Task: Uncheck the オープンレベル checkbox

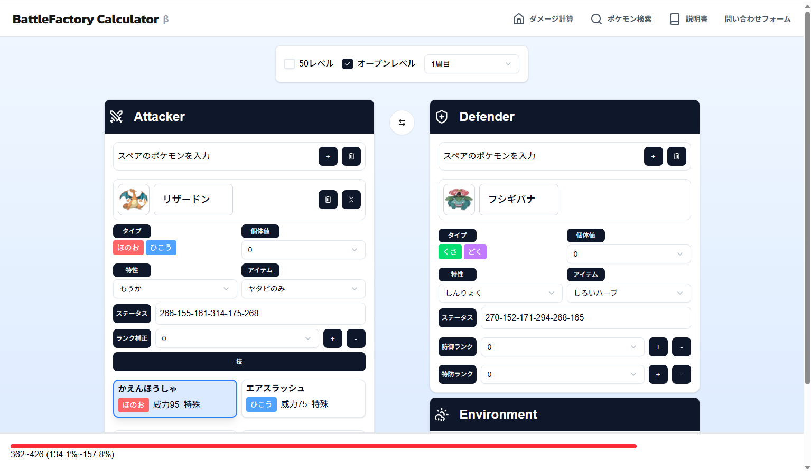Action: (348, 63)
